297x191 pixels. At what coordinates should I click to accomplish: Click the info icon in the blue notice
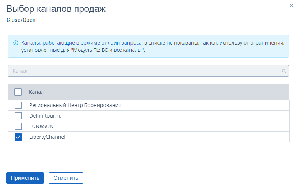point(16,43)
